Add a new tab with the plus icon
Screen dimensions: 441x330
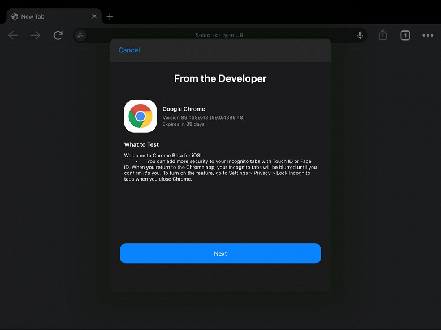[x=110, y=16]
